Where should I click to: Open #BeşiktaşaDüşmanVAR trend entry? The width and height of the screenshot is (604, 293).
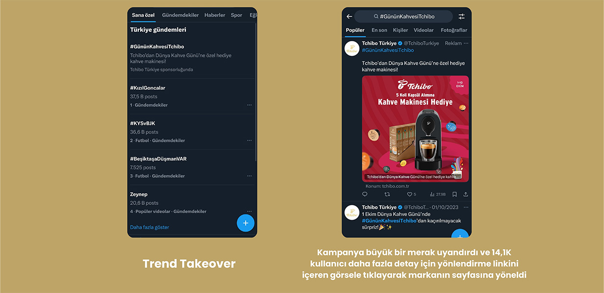click(x=192, y=167)
